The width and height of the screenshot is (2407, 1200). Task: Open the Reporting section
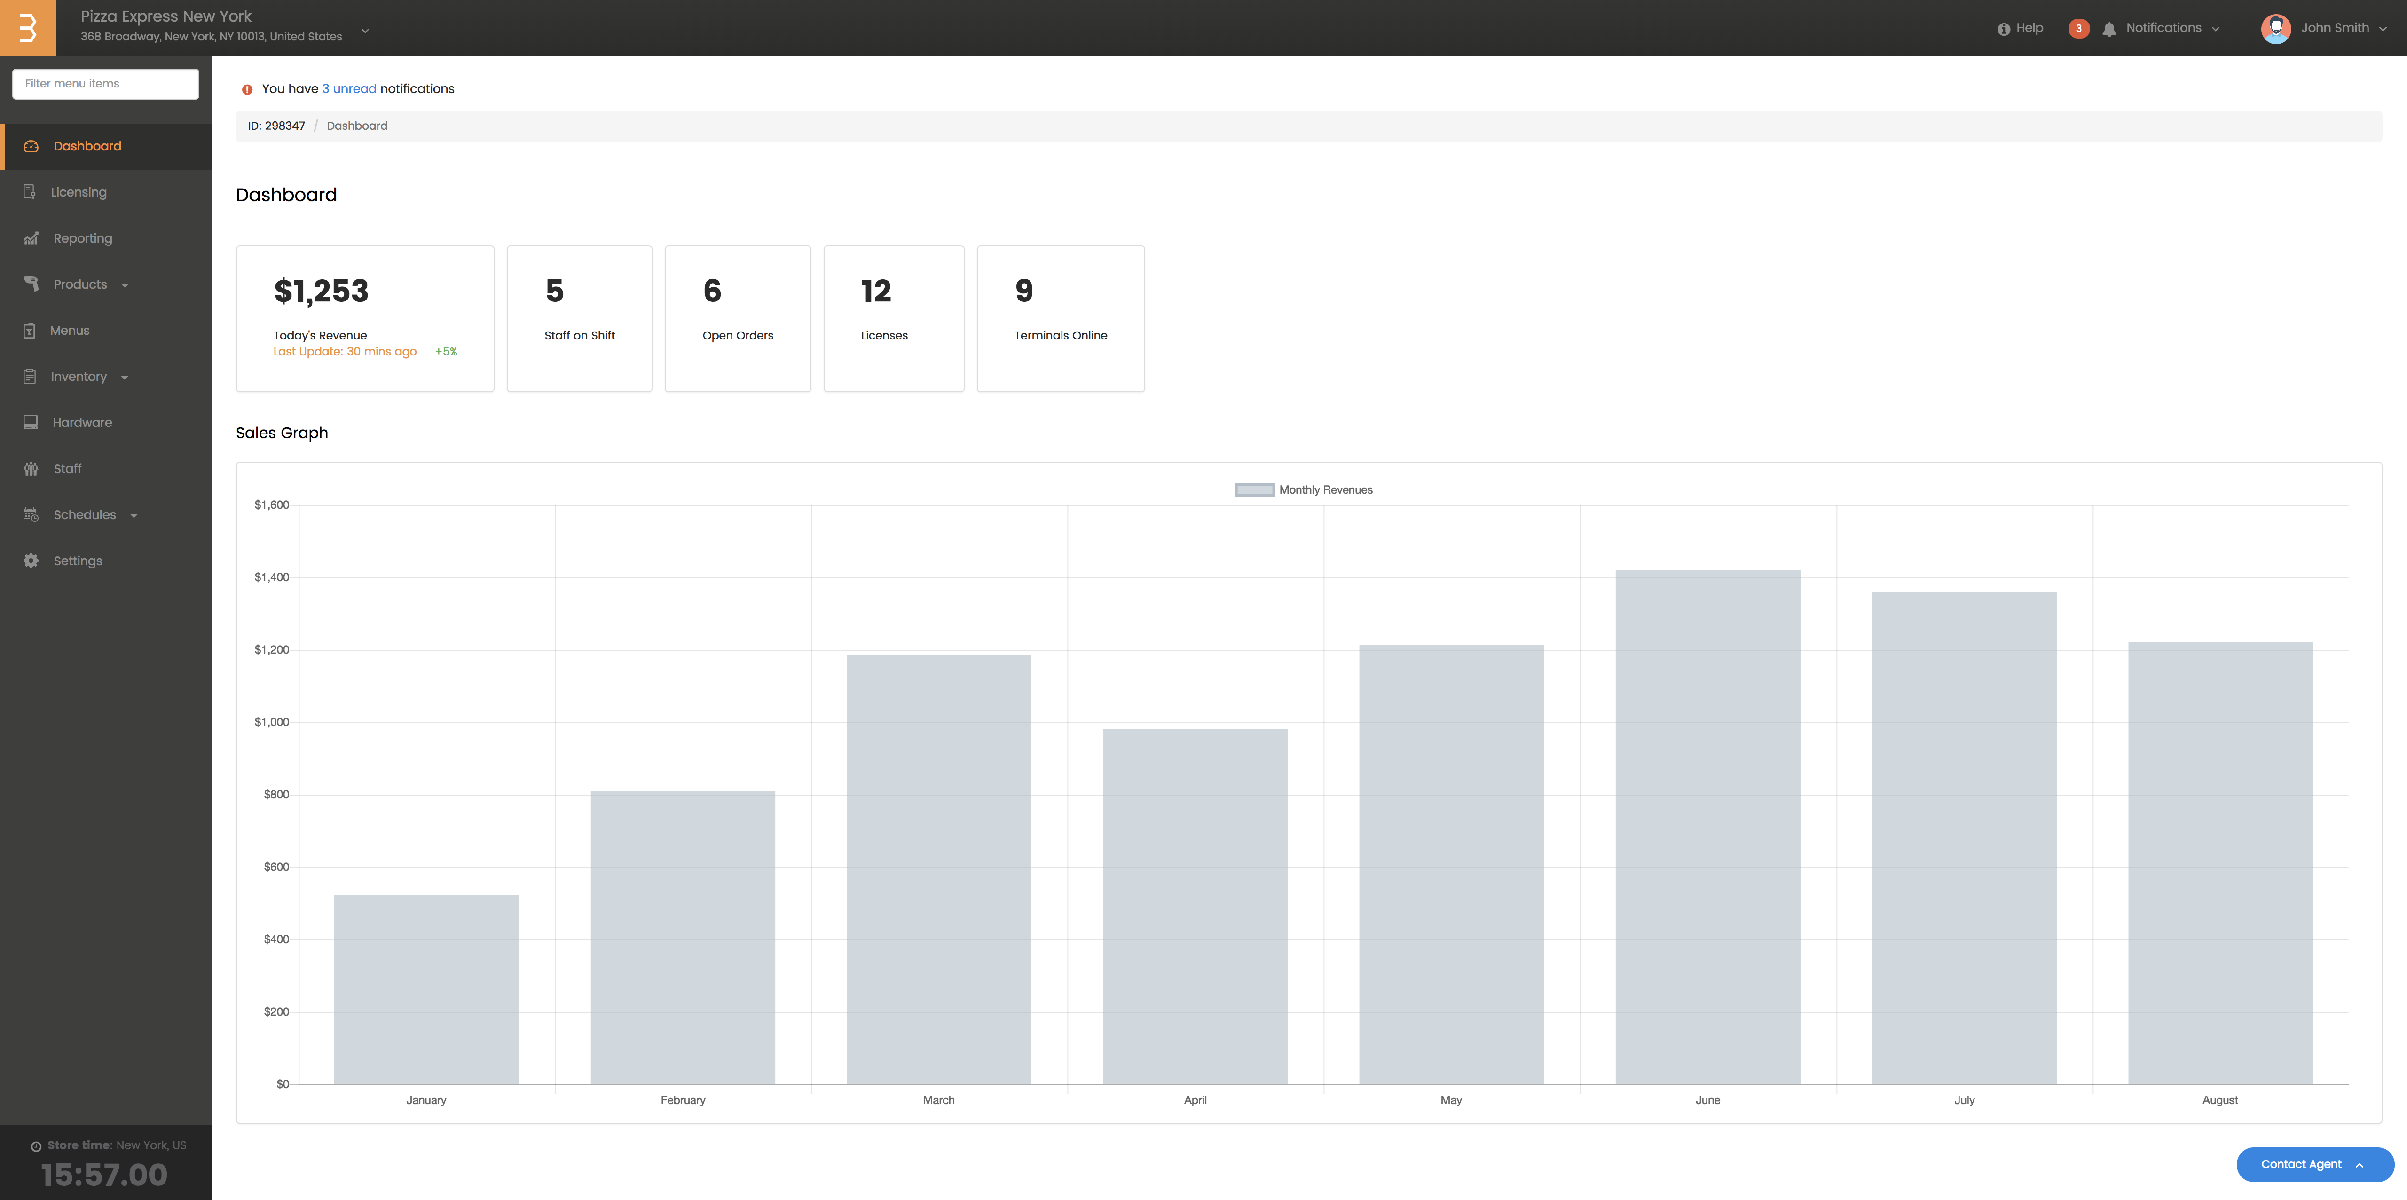[106, 238]
